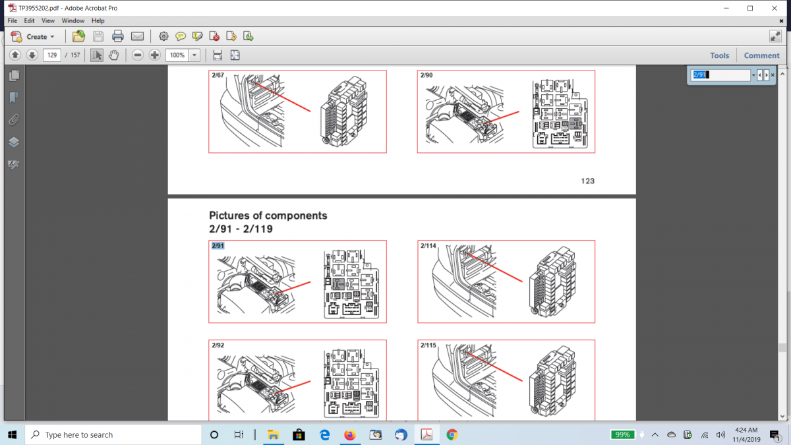Open the find options dropdown arrow
Viewport: 791px width, 445px height.
[x=753, y=75]
